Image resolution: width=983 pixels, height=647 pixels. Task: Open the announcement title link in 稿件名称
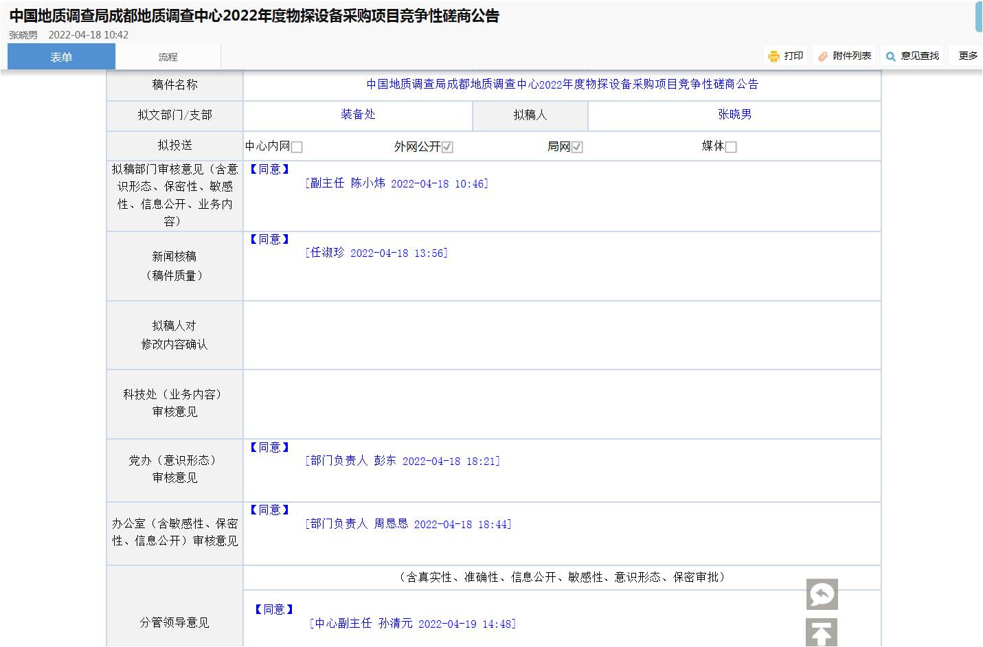pyautogui.click(x=562, y=84)
